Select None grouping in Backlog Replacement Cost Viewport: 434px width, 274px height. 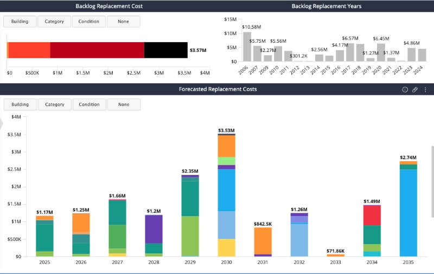click(124, 22)
